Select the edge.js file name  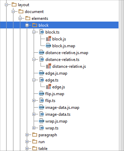(59, 87)
